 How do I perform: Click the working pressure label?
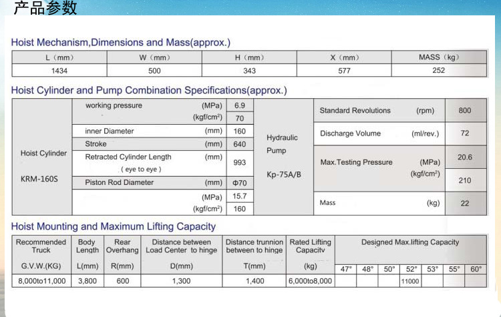(114, 105)
